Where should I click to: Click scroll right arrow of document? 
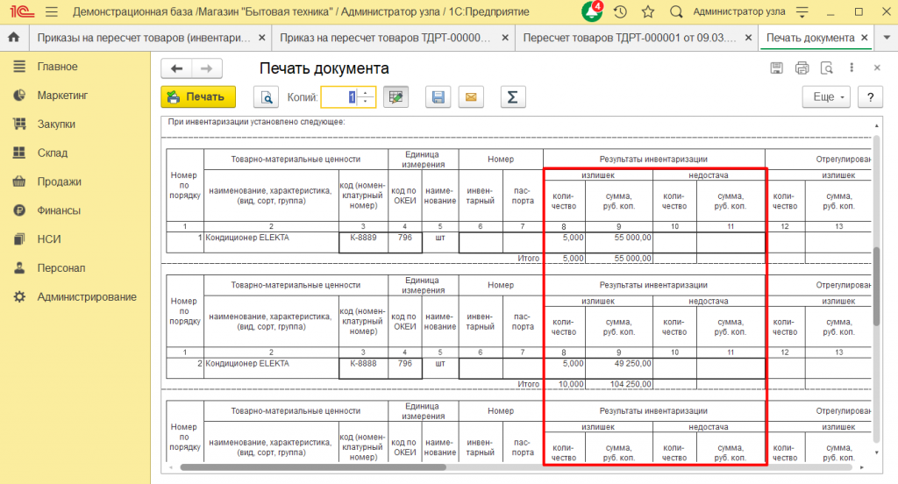(863, 467)
